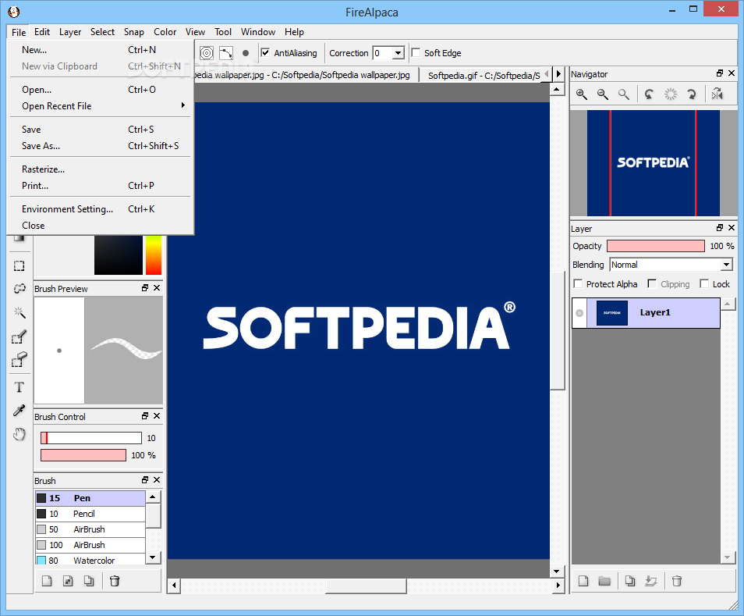Toggle the AntiAliasing checkbox
744x616 pixels.
point(266,53)
